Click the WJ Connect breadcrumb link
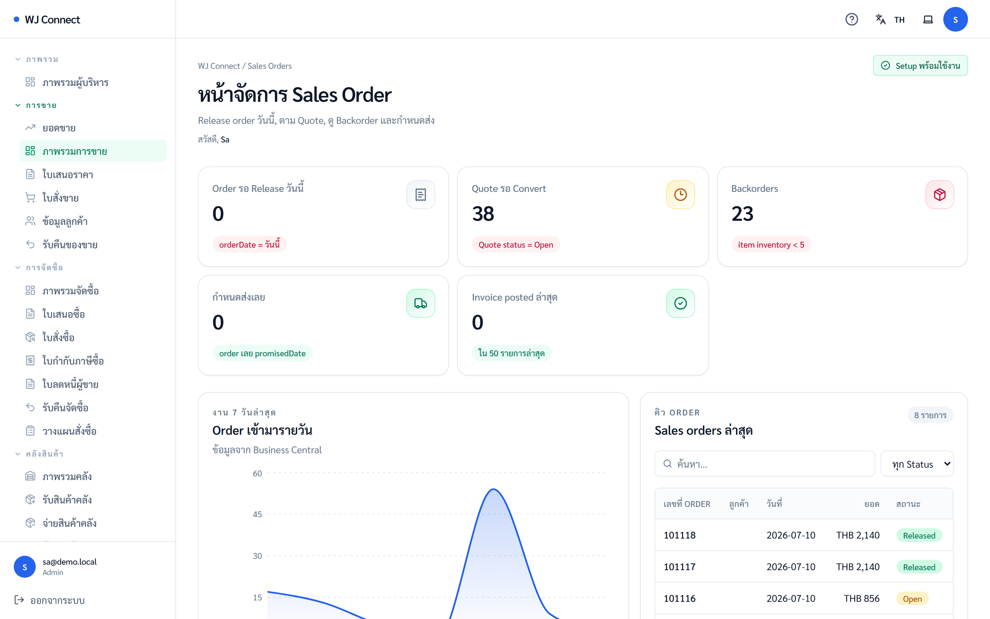 219,66
